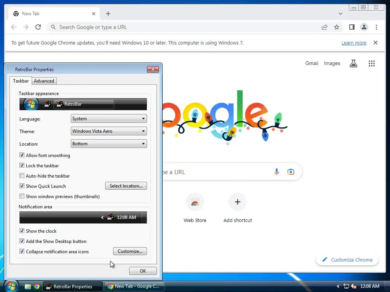Screen dimensions: 390x292
Task: Open the Search Labs flask icon
Action: click(353, 63)
